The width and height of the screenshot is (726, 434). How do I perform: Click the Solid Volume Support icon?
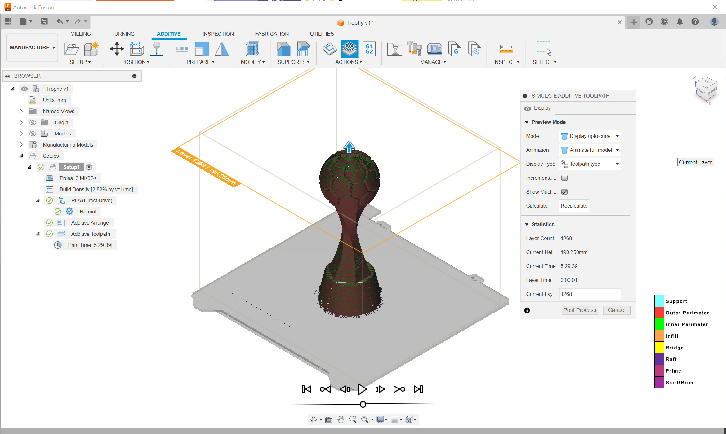pos(283,49)
